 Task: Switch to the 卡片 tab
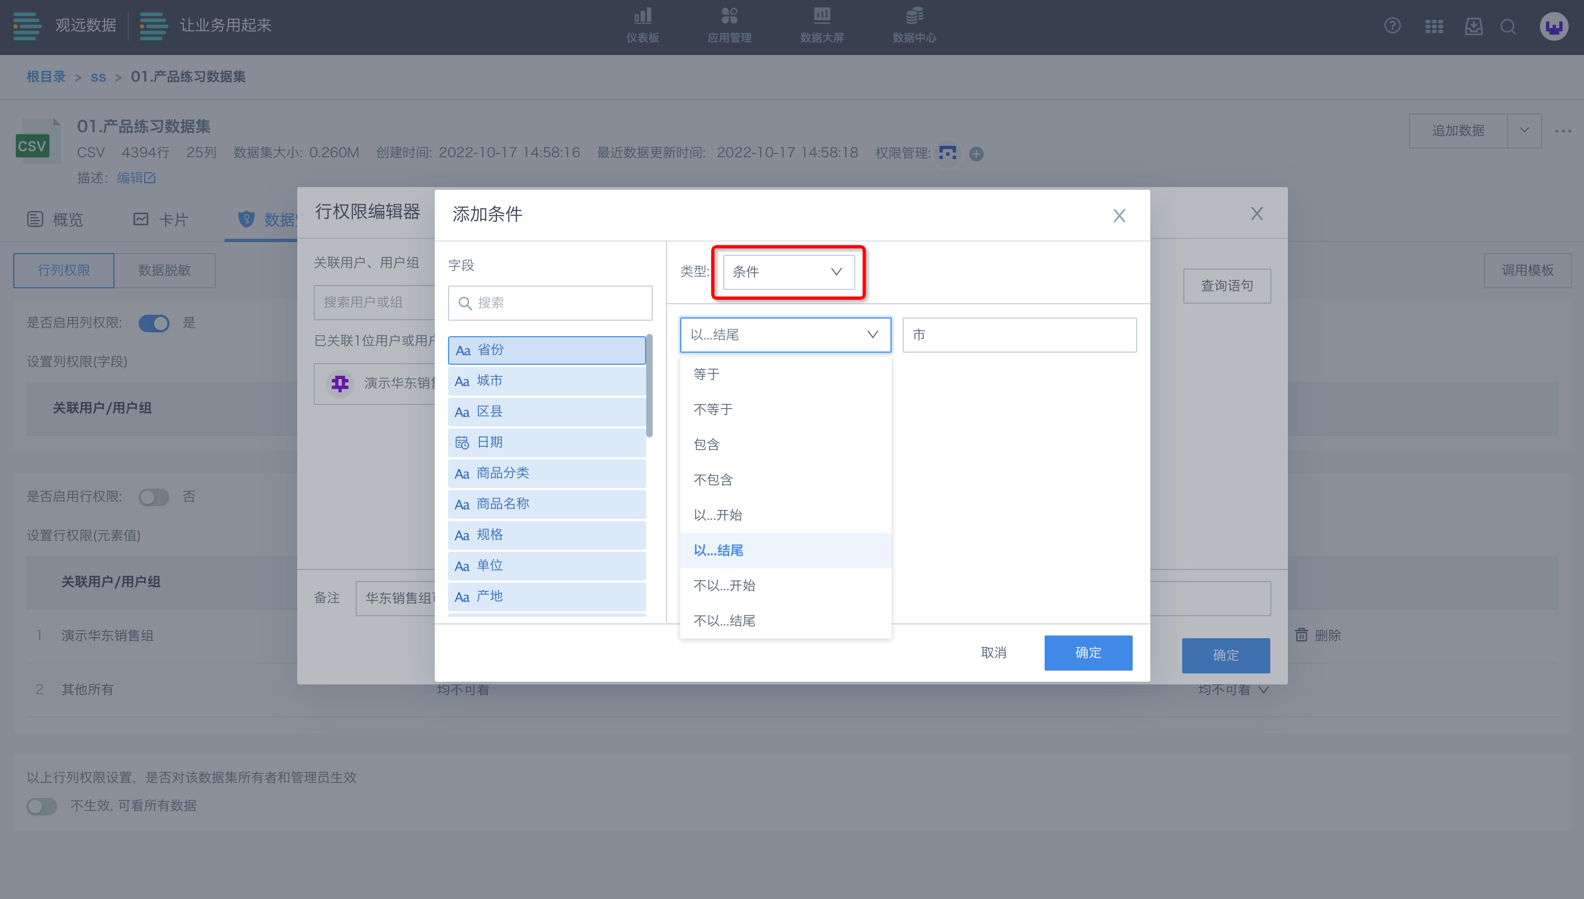161,220
